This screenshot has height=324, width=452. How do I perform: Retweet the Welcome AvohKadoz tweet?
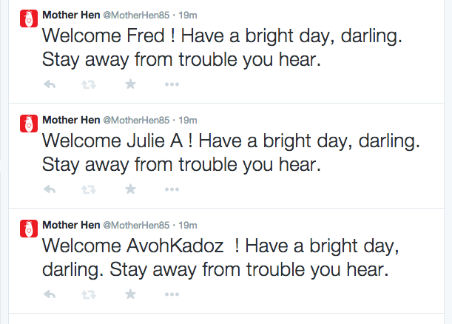click(89, 294)
